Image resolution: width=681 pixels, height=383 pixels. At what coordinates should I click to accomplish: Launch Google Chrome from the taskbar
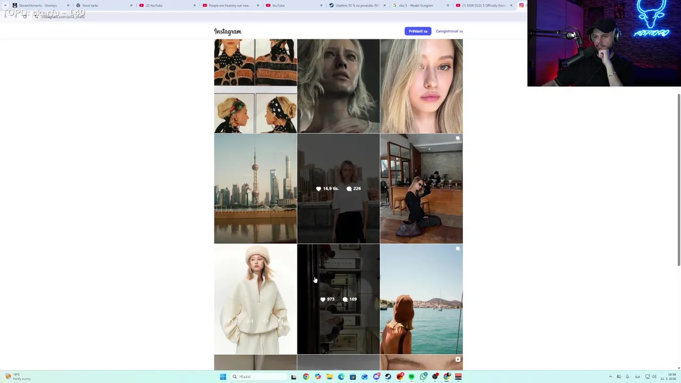tap(306, 377)
